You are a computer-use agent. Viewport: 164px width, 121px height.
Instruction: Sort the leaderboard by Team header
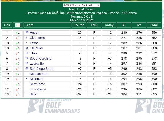click(x=29, y=25)
